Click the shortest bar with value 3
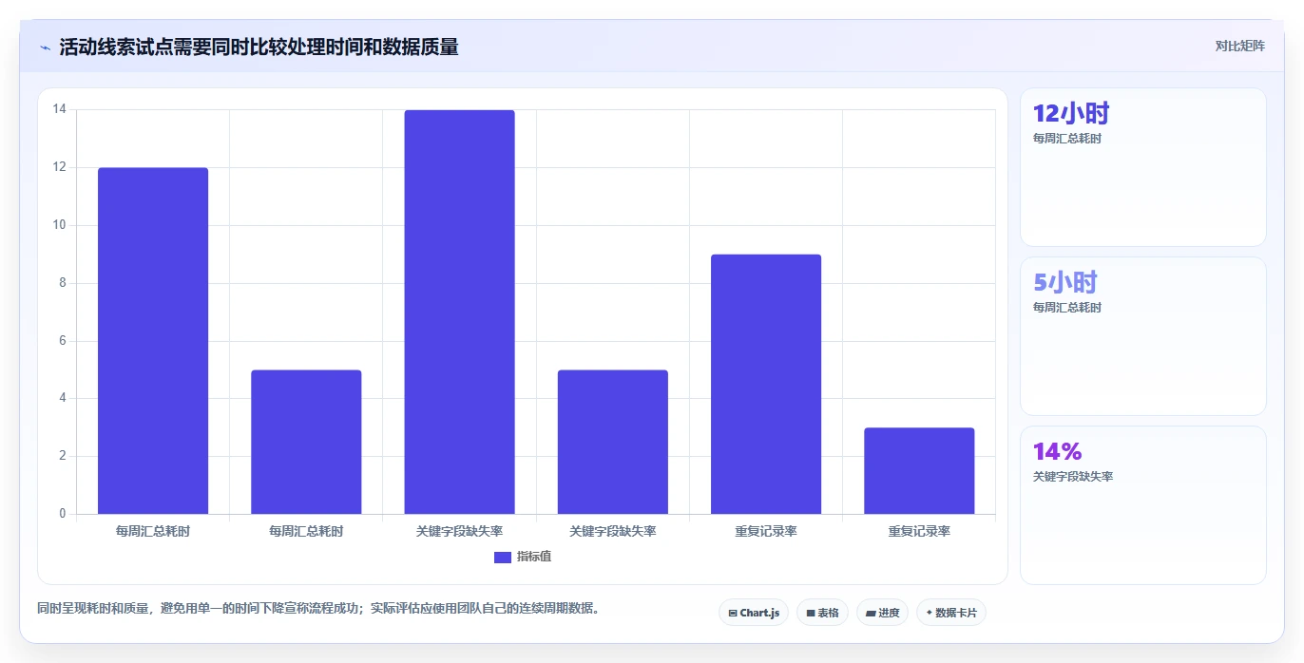The image size is (1304, 663). 919,471
